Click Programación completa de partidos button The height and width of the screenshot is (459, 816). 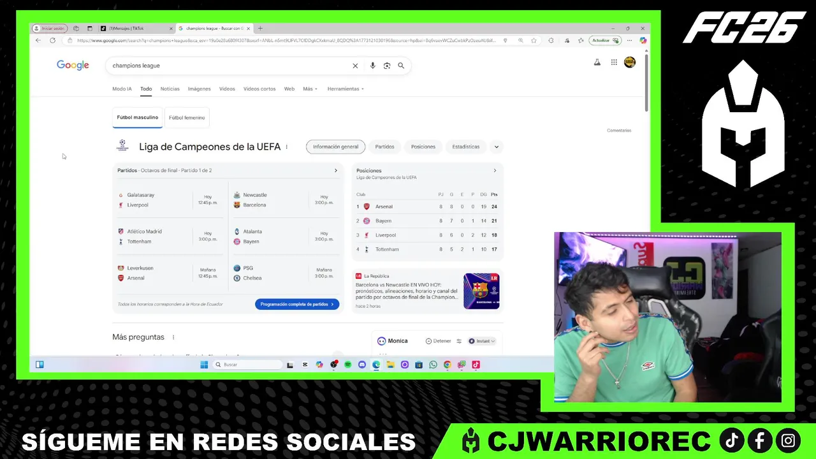[297, 304]
